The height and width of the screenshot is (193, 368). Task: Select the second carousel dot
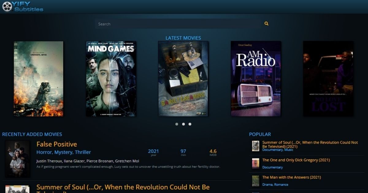[x=183, y=124]
